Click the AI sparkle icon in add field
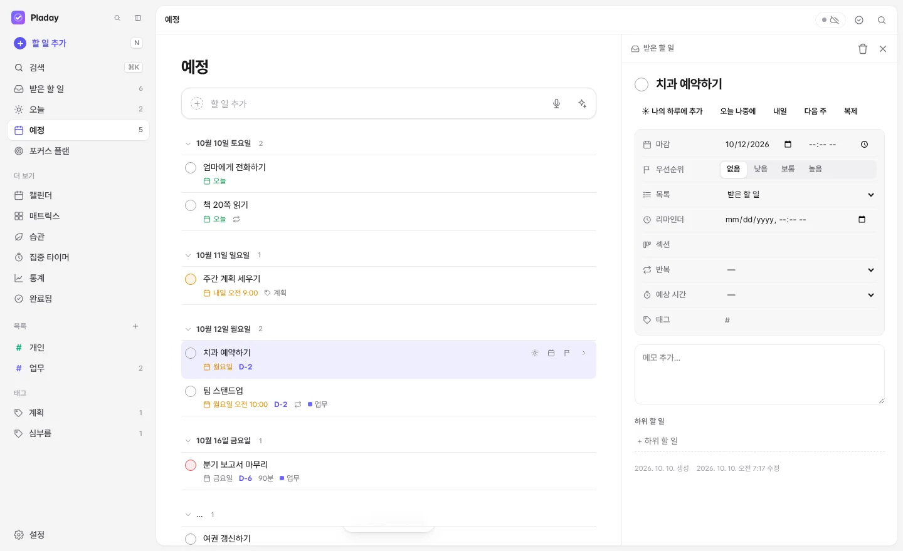Viewport: 903px width, 551px height. (583, 103)
